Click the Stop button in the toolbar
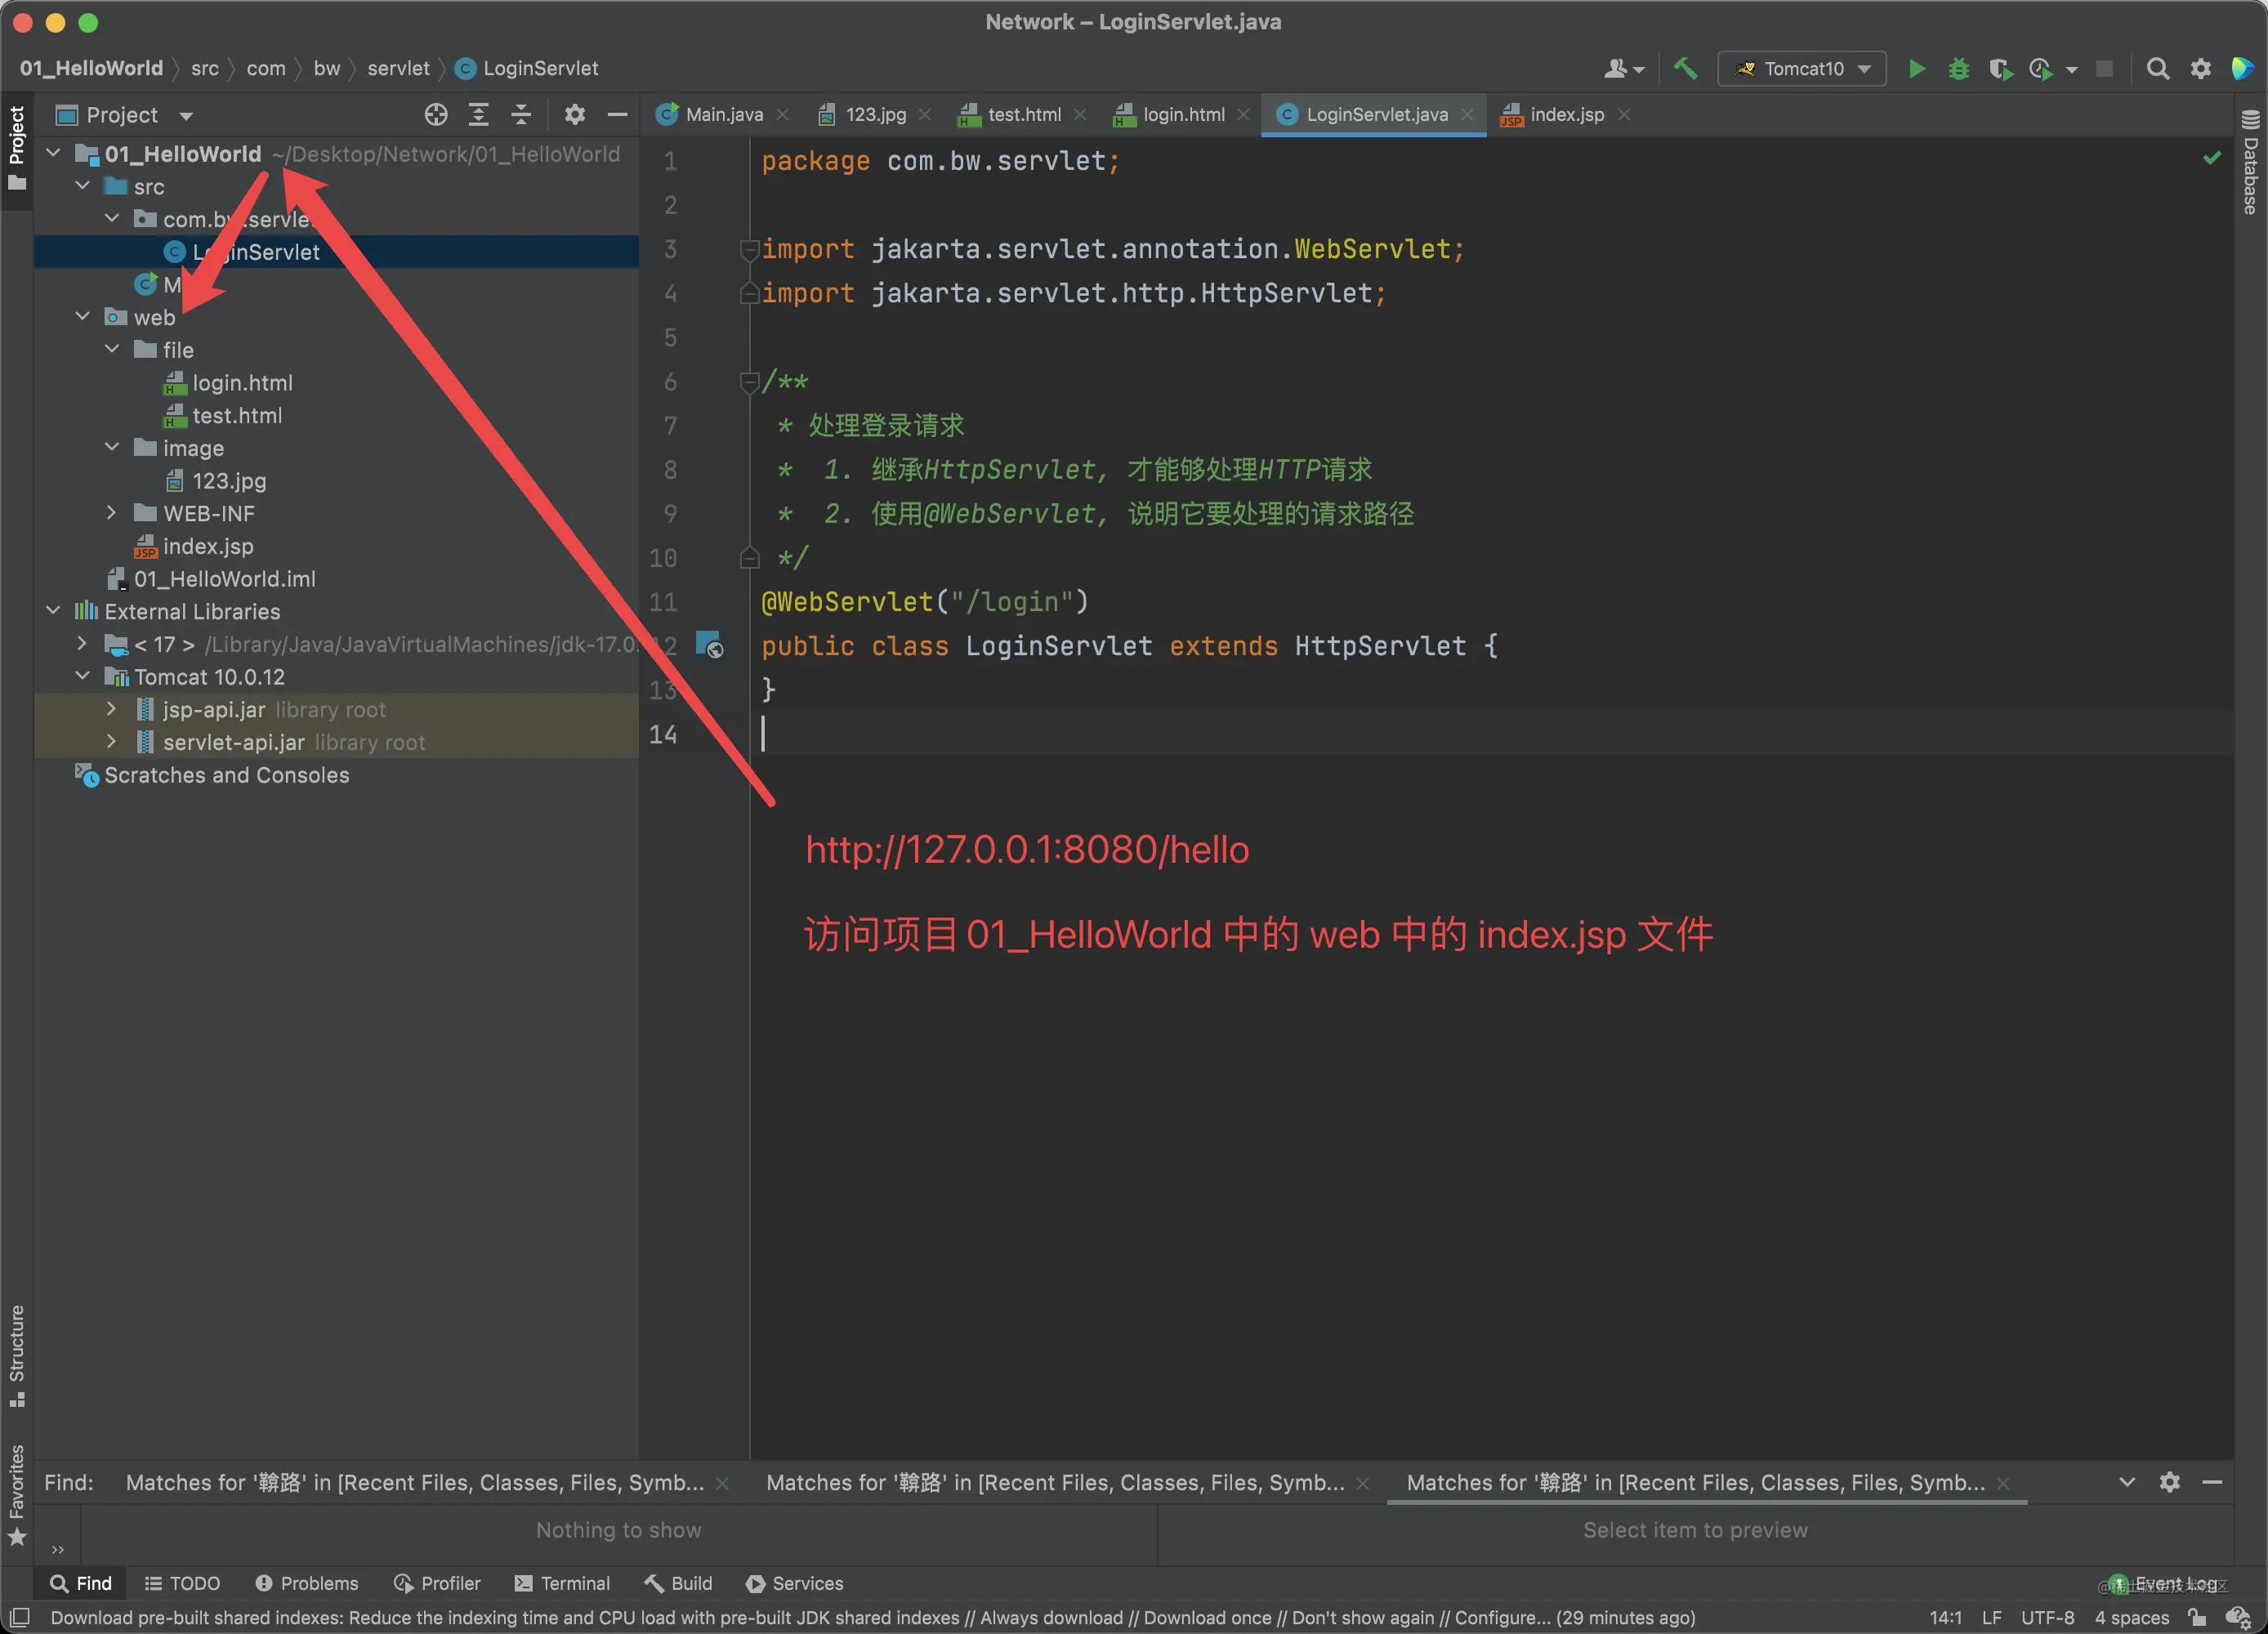2268x1634 pixels. (x=2104, y=68)
